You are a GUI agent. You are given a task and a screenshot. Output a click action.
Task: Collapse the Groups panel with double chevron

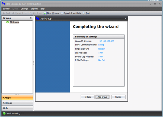coord(31,18)
